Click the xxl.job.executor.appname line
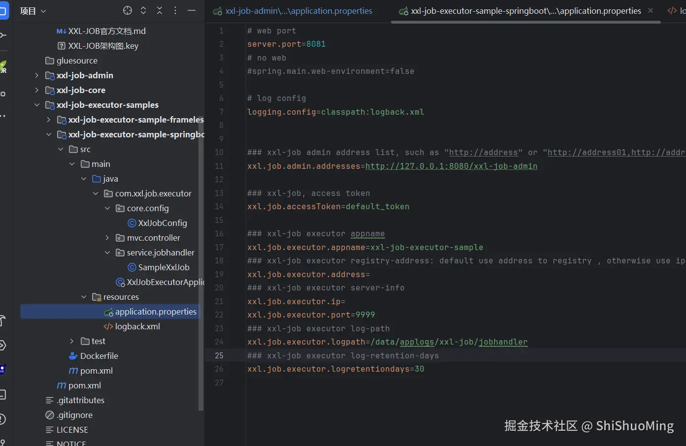 (x=365, y=248)
